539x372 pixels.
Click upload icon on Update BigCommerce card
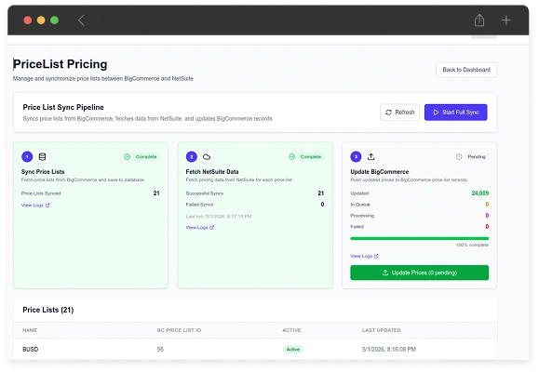click(x=371, y=156)
